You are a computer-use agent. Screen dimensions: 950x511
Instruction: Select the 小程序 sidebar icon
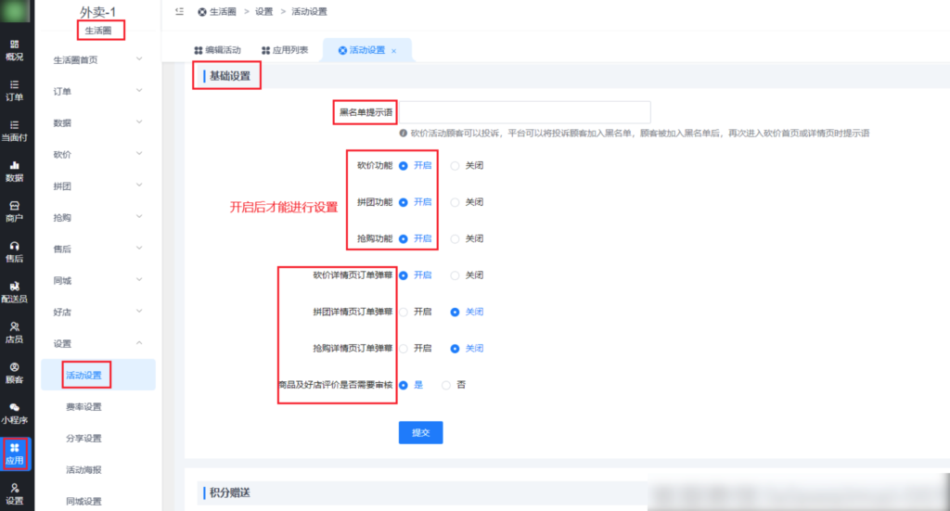[15, 414]
